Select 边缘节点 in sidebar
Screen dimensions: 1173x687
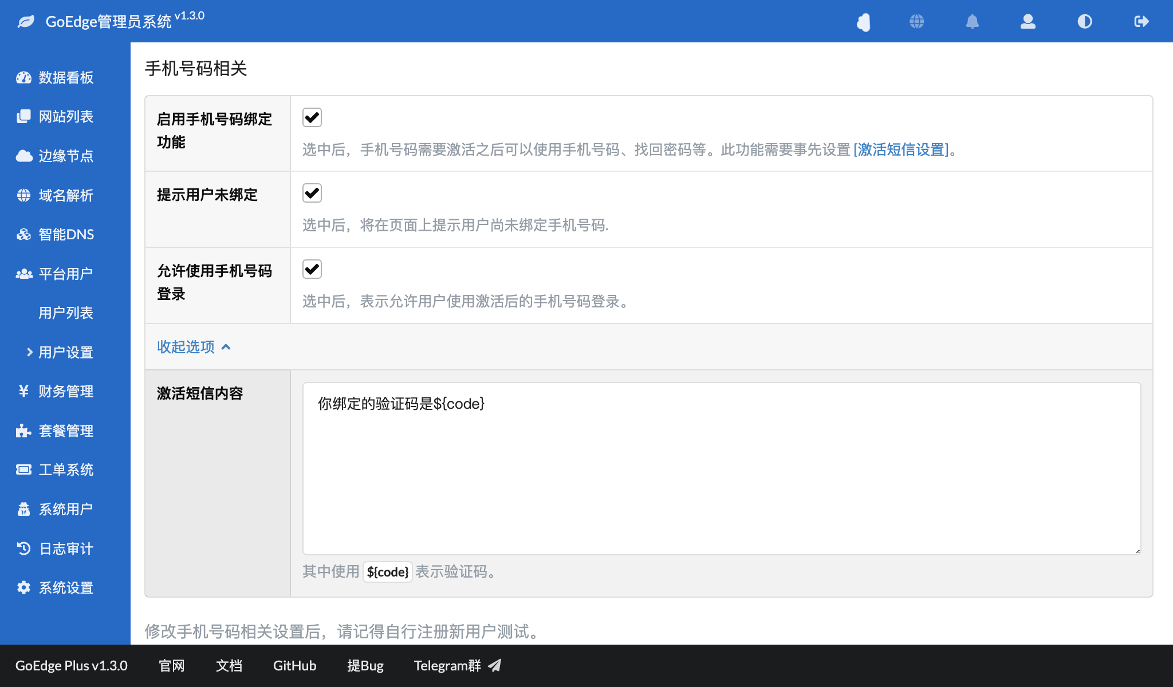tap(65, 156)
